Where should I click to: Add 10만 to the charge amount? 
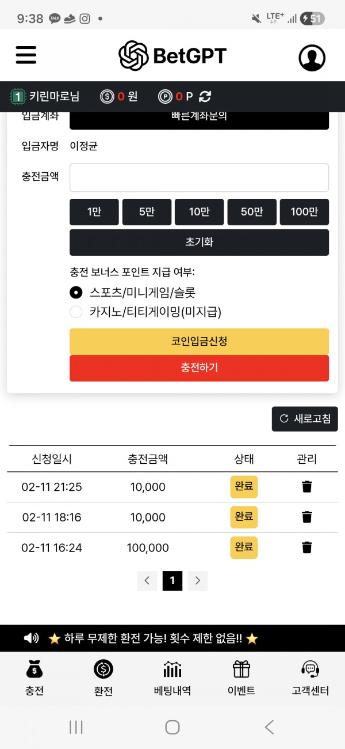click(x=199, y=212)
